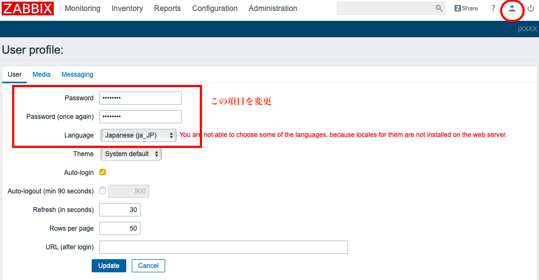This screenshot has width=539, height=280.
Task: Expand the Language dropdown
Action: click(x=138, y=135)
